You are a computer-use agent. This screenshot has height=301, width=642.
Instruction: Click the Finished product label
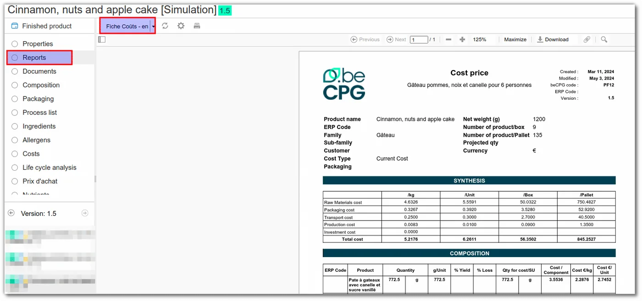[x=47, y=26]
